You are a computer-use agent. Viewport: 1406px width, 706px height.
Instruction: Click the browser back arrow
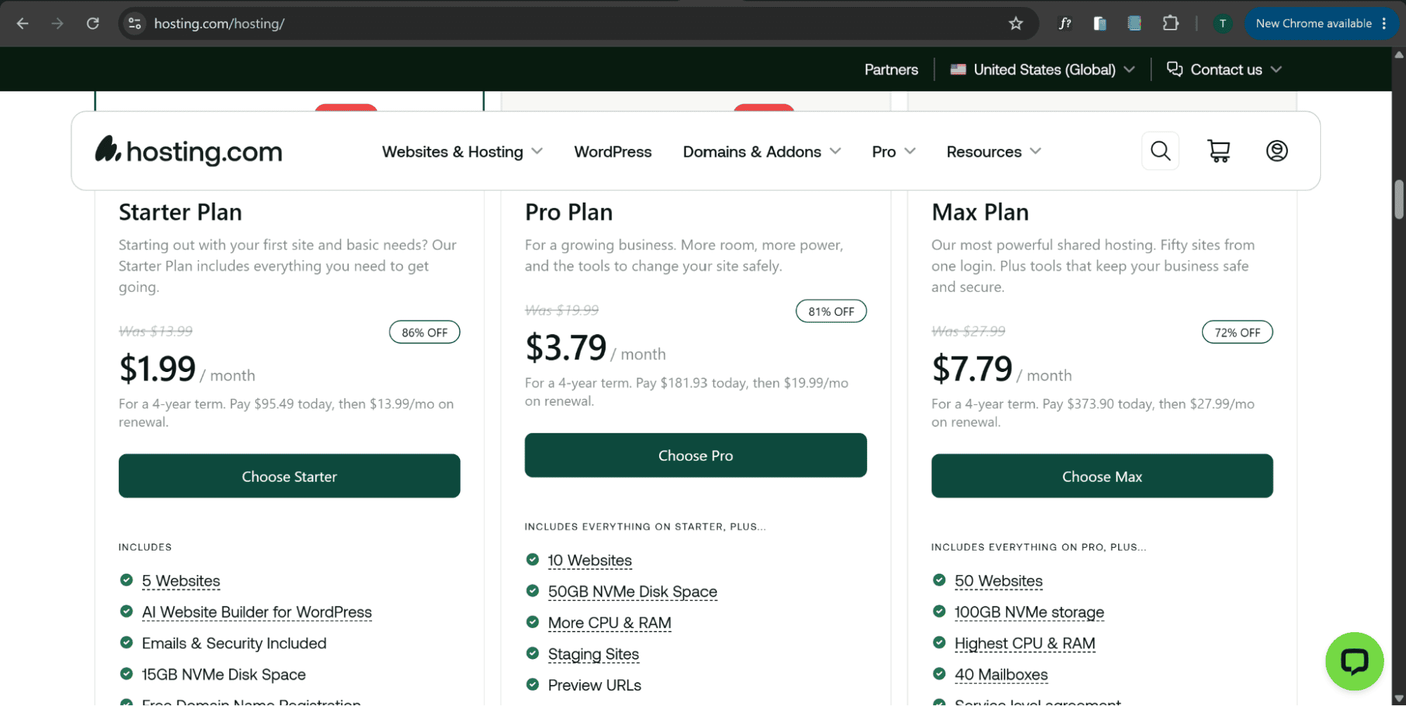point(23,23)
